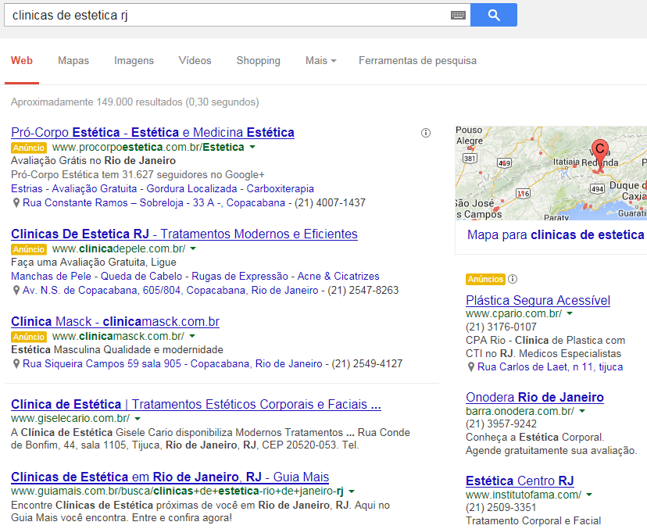647x529 pixels.
Task: Click the blue search magnifier button
Action: [494, 15]
